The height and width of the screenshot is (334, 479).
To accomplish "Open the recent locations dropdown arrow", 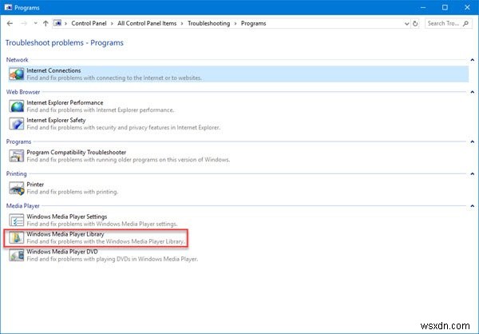I will tap(34, 24).
